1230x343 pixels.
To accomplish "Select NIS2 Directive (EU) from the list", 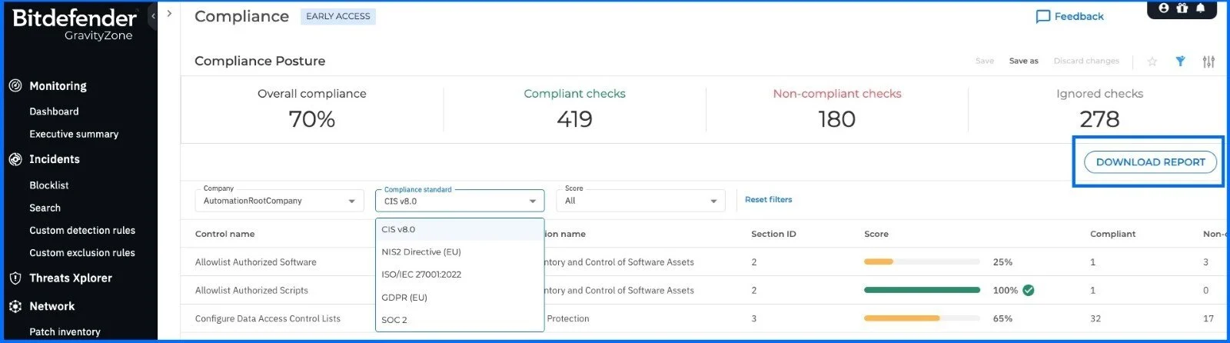I will pos(421,252).
